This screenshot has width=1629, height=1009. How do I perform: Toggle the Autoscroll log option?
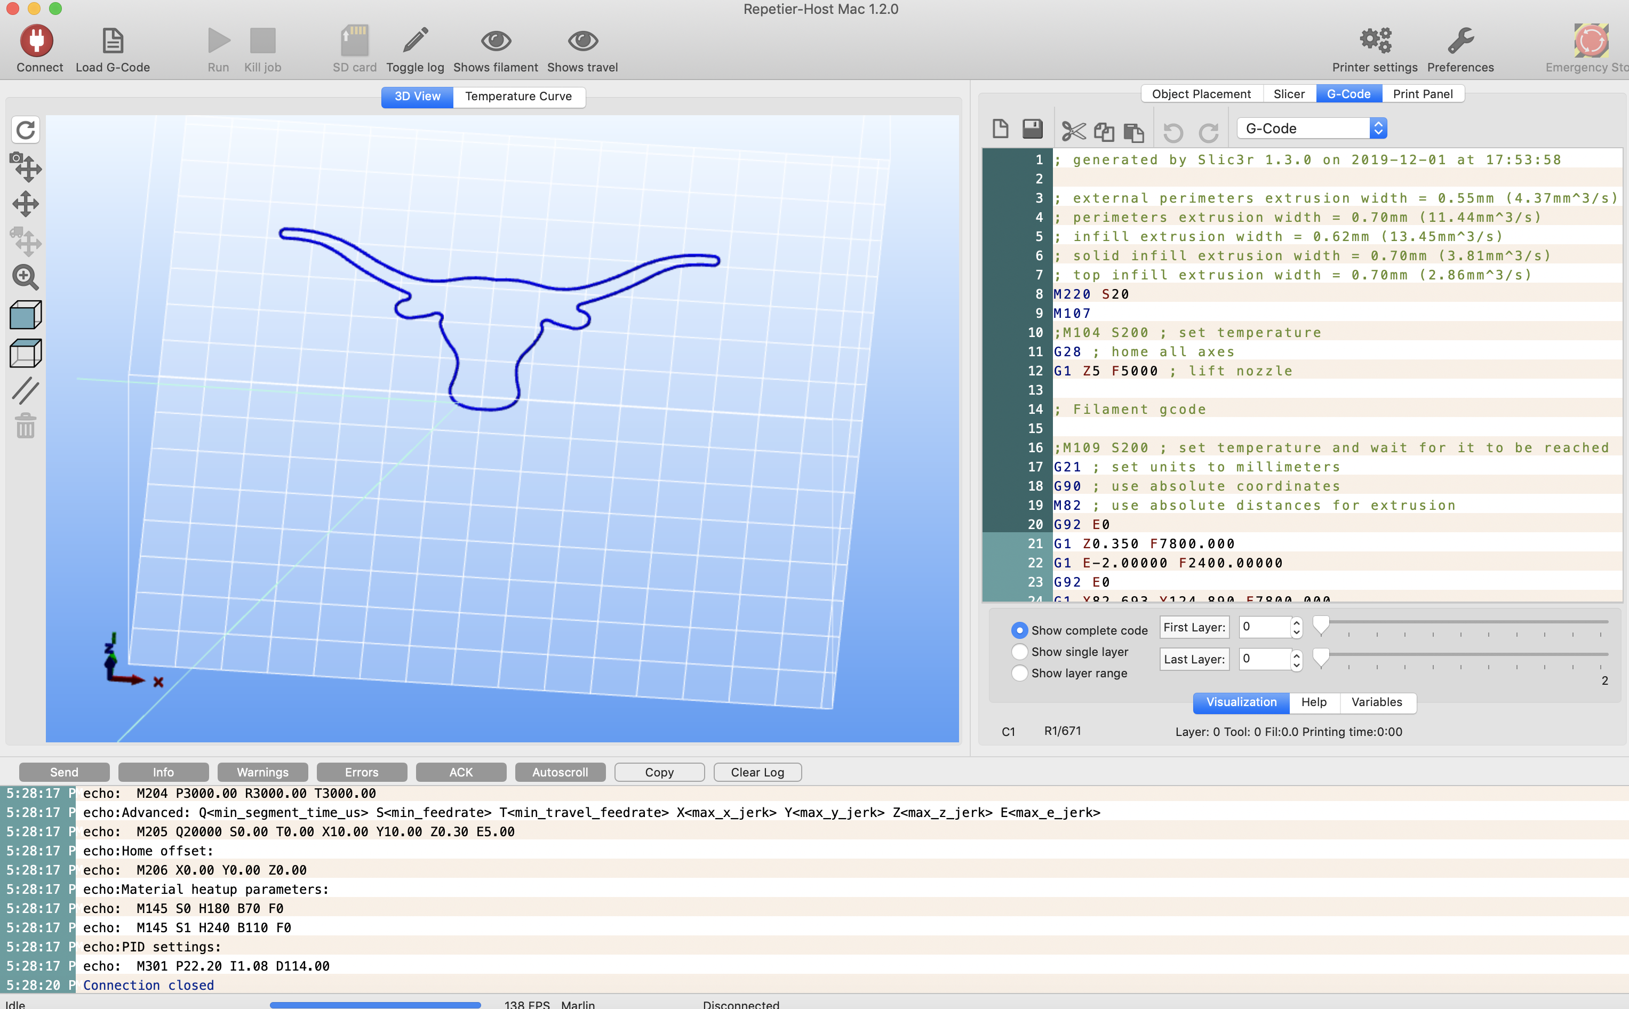click(561, 772)
